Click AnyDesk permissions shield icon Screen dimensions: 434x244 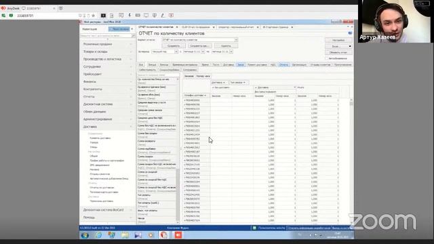pos(155,15)
